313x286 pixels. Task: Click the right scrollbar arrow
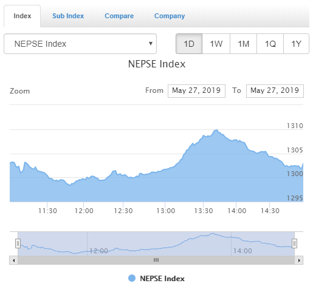click(x=299, y=260)
